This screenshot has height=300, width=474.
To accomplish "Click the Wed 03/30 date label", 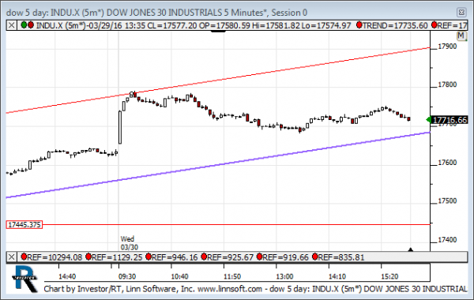I will tap(130, 243).
